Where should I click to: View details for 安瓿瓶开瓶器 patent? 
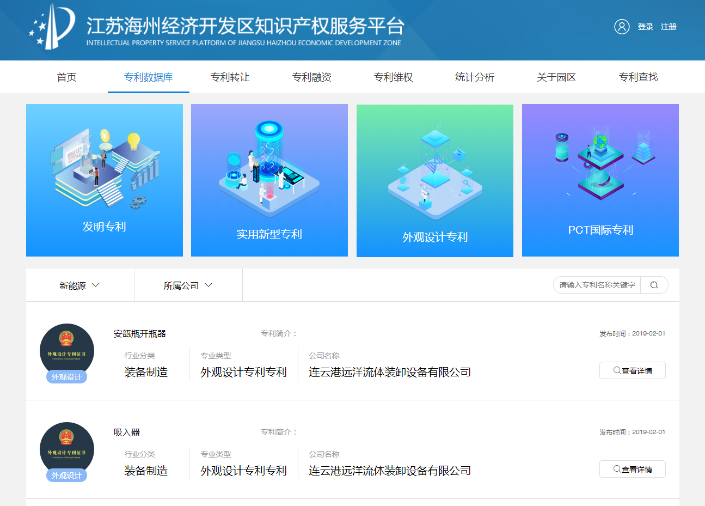[x=632, y=370]
